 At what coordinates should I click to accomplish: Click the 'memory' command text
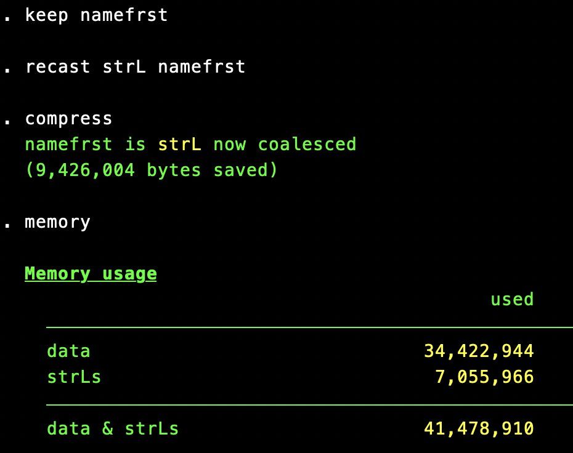tap(57, 222)
